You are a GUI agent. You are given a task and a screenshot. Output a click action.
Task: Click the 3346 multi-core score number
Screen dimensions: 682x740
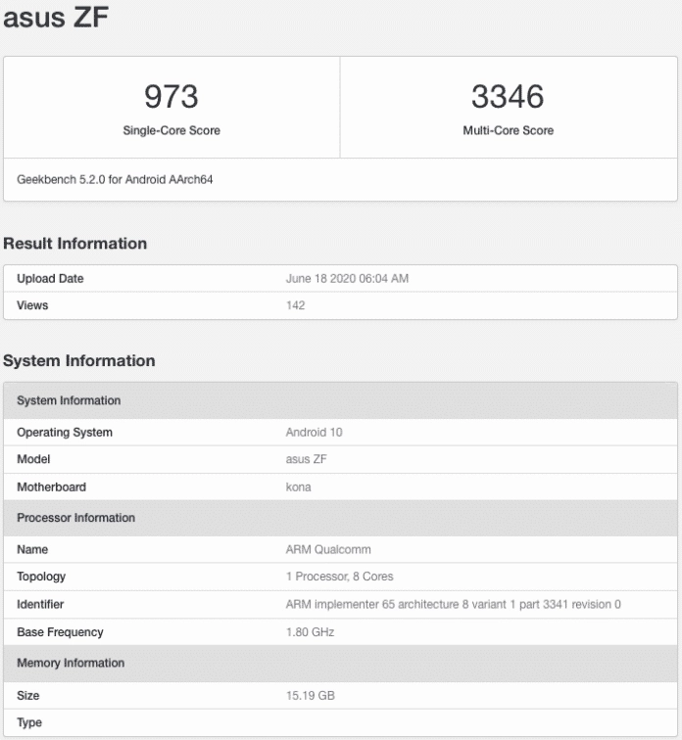coord(508,97)
